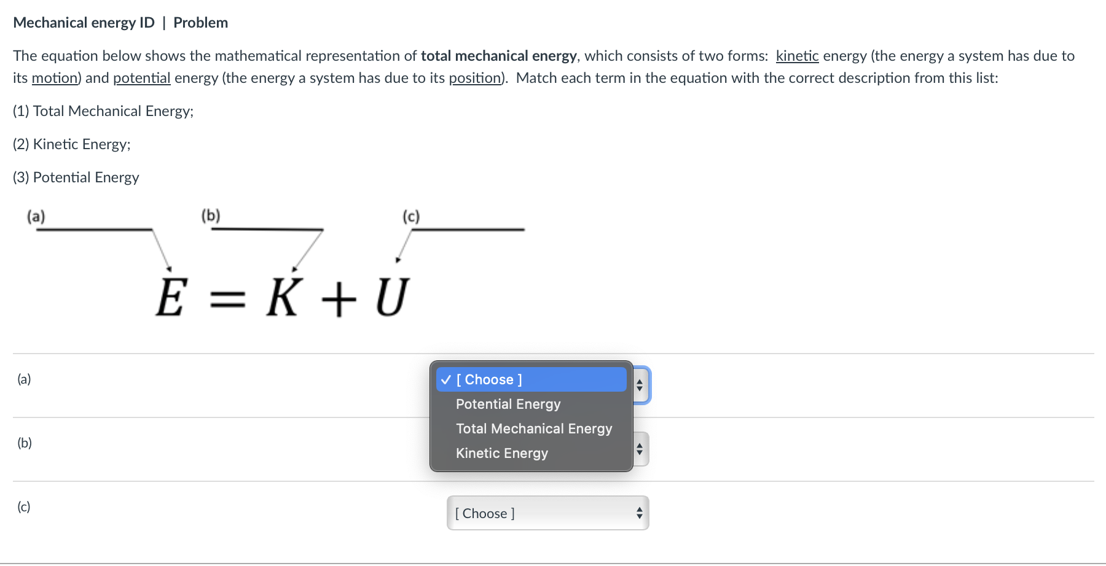Screen dimensions: 1106x566
Task: Select "Total Mechanical Energy" from the open dropdown
Action: pos(533,428)
